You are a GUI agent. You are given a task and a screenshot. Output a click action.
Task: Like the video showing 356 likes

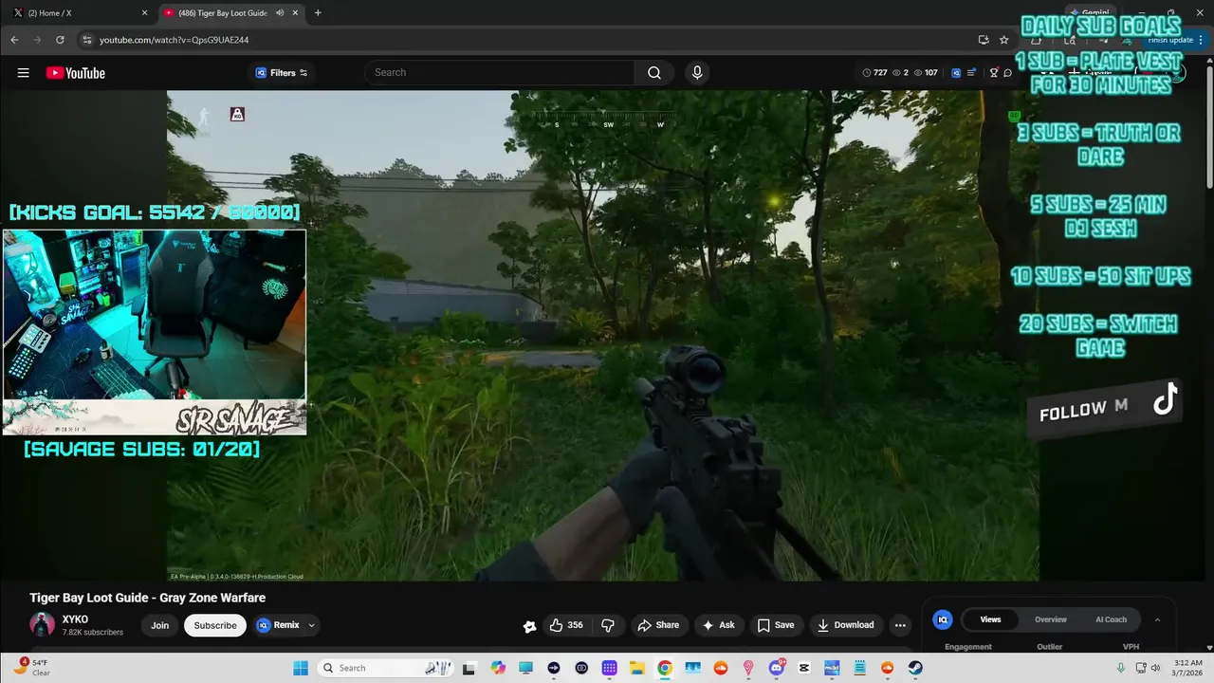[x=566, y=625]
